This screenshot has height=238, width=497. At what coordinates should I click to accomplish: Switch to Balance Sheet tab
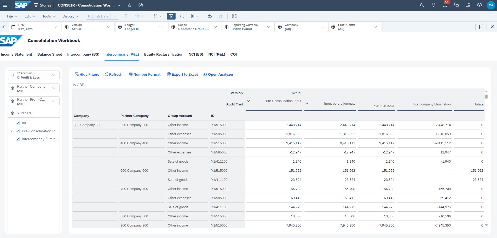[50, 54]
